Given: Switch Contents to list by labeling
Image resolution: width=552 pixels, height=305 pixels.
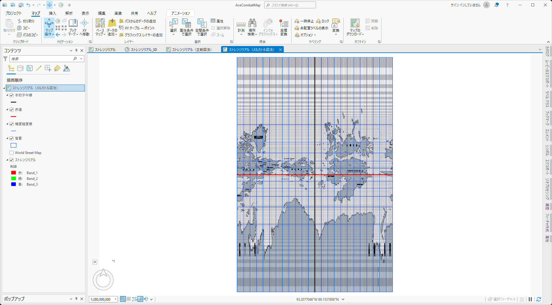Looking at the screenshot, I should pos(57,68).
